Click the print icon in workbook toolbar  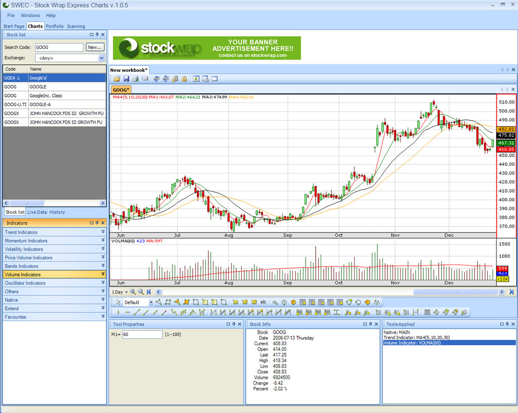[136, 79]
